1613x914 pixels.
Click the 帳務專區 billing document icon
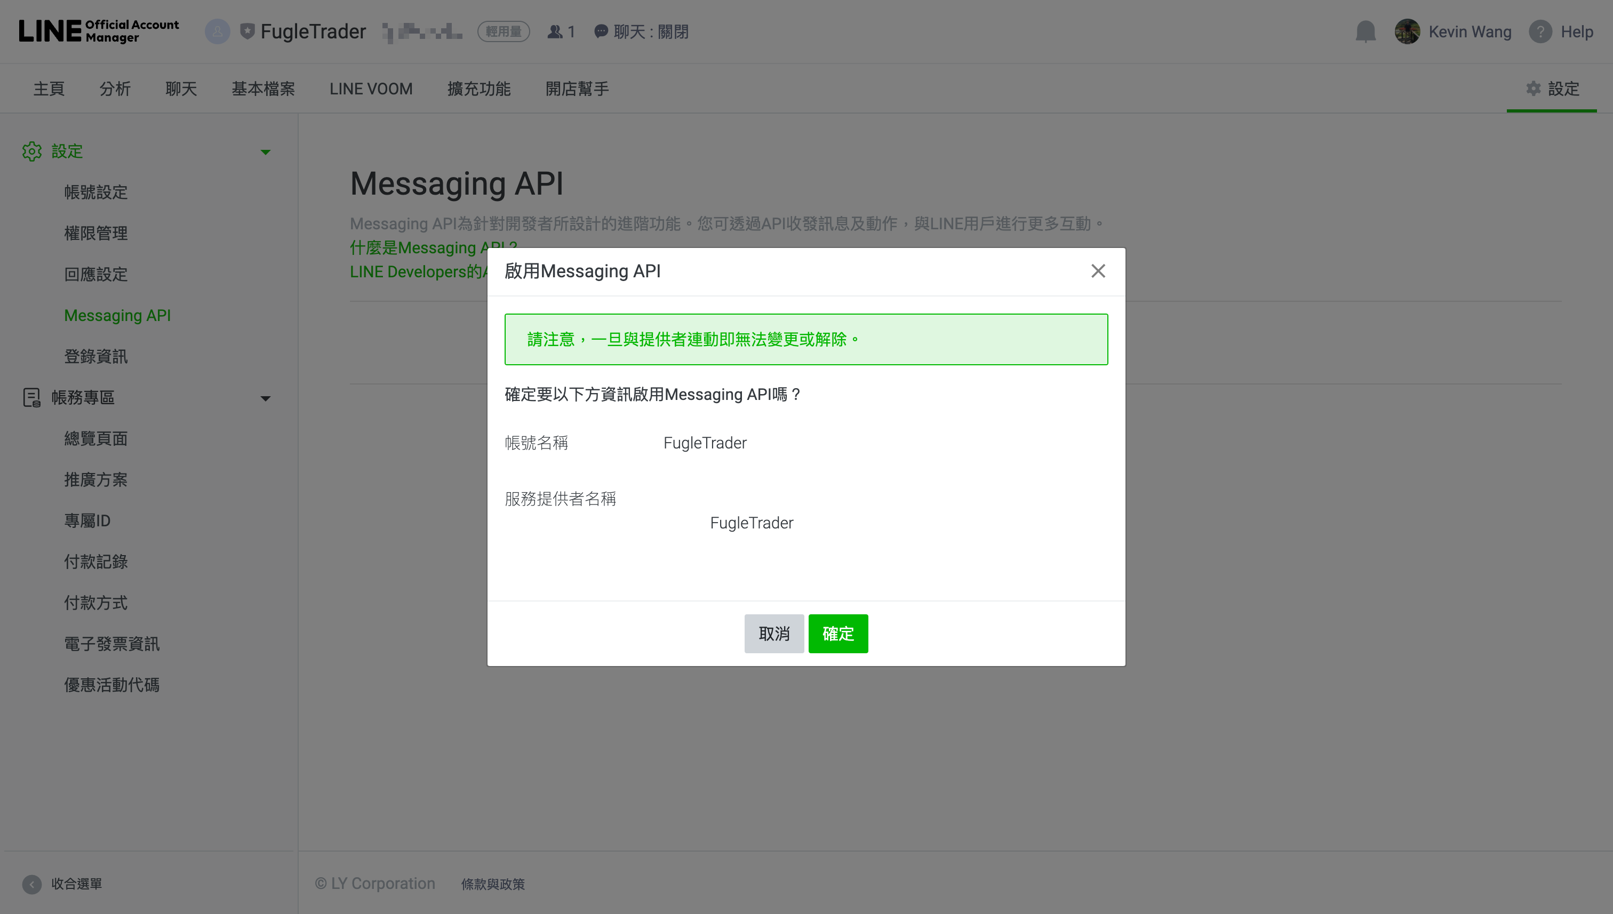coord(31,397)
